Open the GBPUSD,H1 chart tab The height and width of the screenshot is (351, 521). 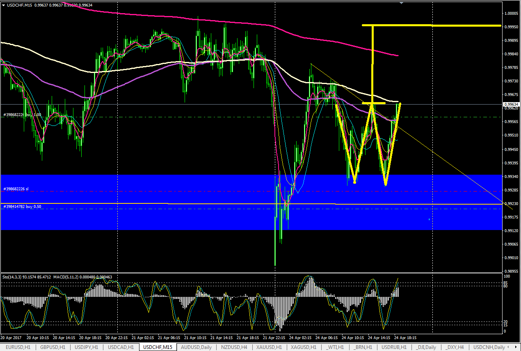coord(53,347)
